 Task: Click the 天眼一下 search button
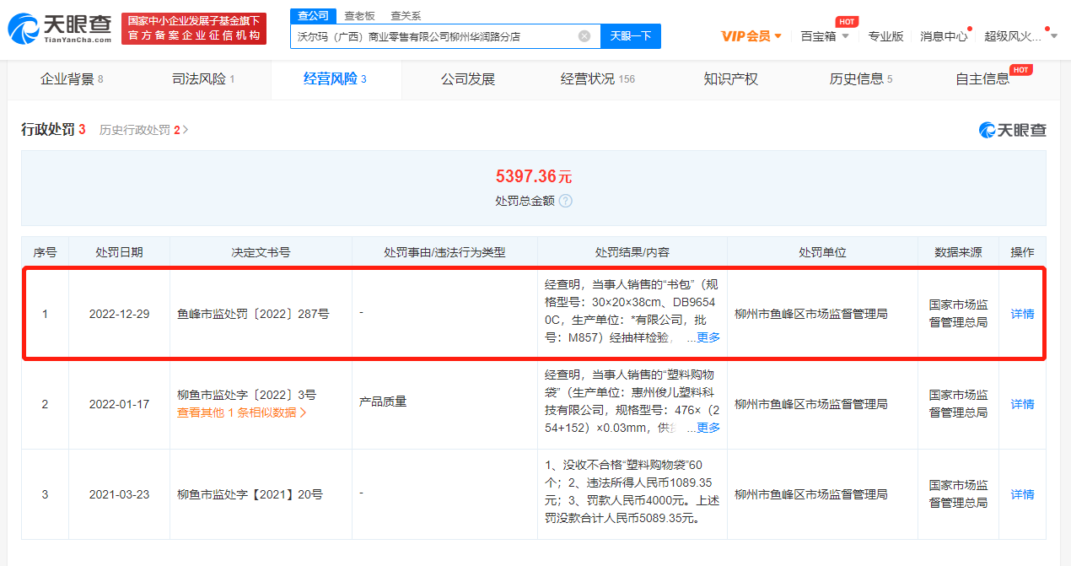coord(630,36)
